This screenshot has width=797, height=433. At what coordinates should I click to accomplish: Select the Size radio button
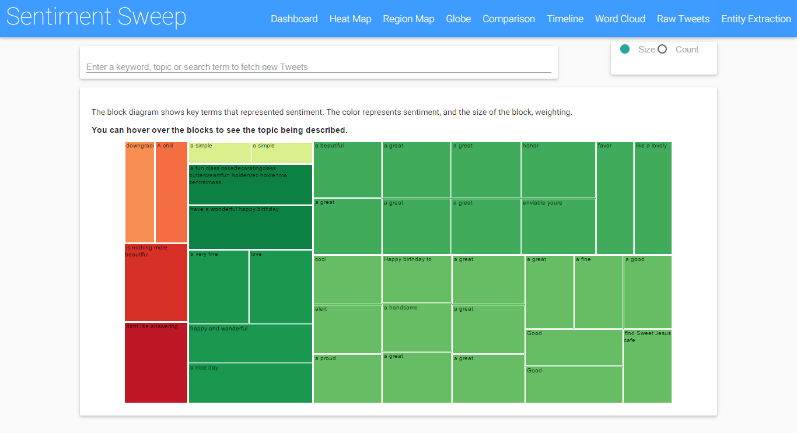[625, 50]
